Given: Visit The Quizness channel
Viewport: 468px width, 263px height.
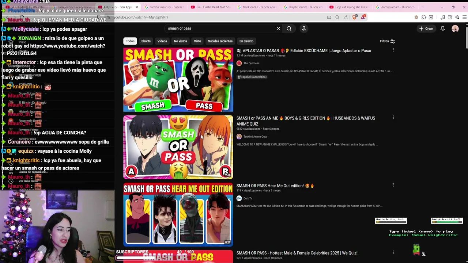Looking at the screenshot, I should 251,63.
